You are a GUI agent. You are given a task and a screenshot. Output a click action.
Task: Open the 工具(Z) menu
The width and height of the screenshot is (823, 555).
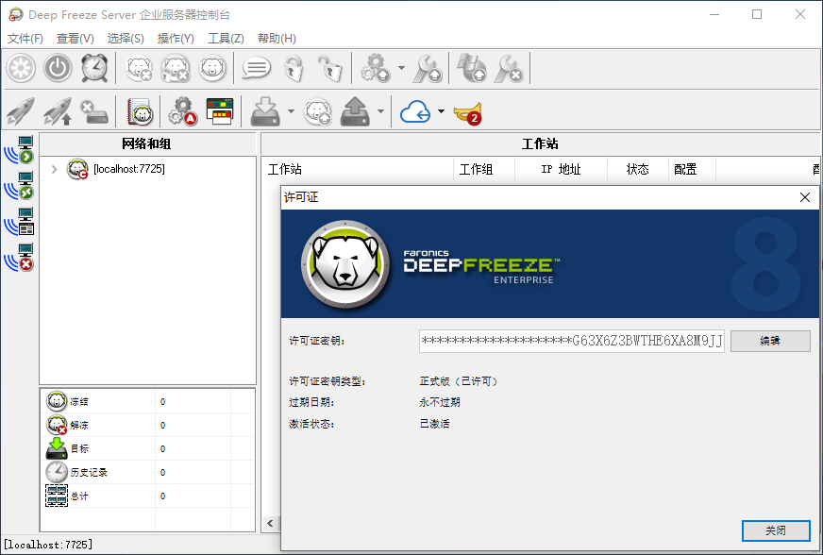coord(226,39)
